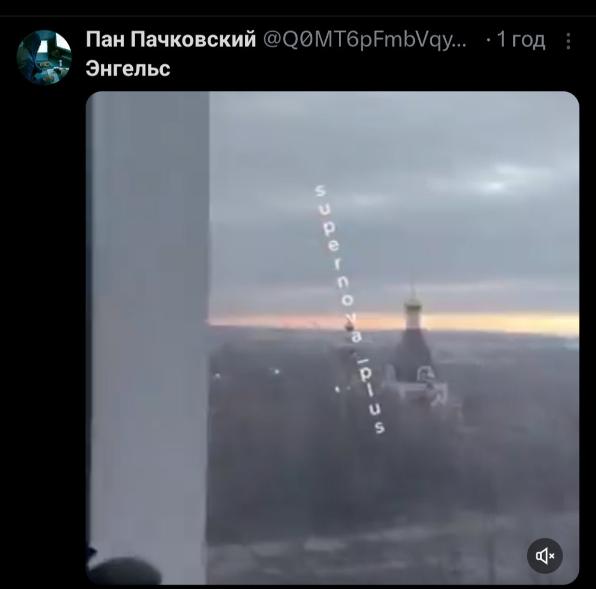This screenshot has height=589, width=596.
Task: Enable sound using the mute indicator button
Action: (x=545, y=556)
